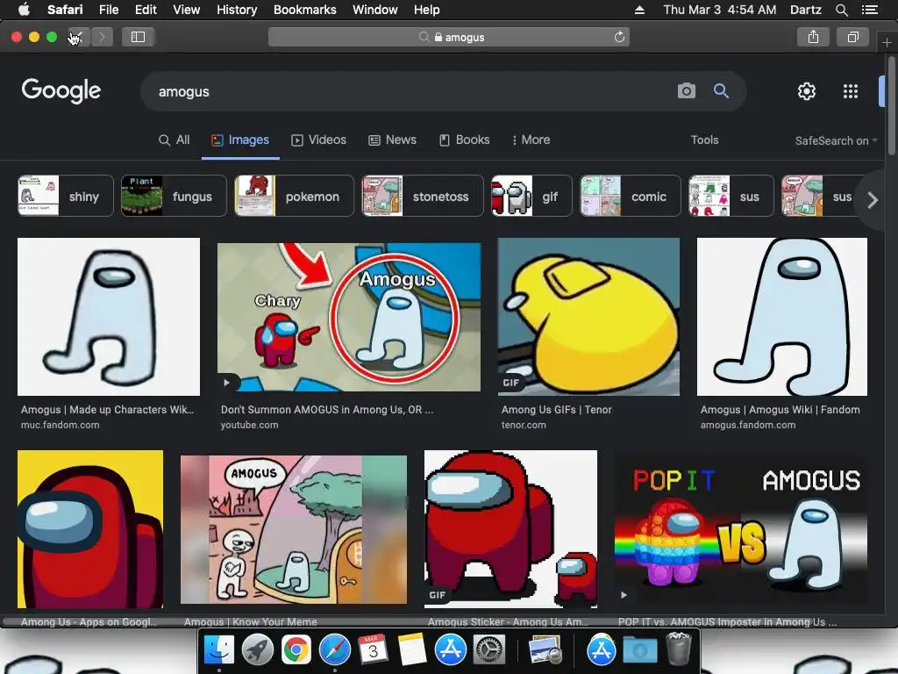The image size is (898, 674).
Task: Open the History menu
Action: click(x=237, y=10)
